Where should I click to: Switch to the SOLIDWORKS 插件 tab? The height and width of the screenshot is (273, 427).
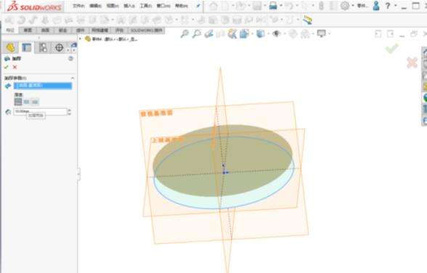point(147,30)
